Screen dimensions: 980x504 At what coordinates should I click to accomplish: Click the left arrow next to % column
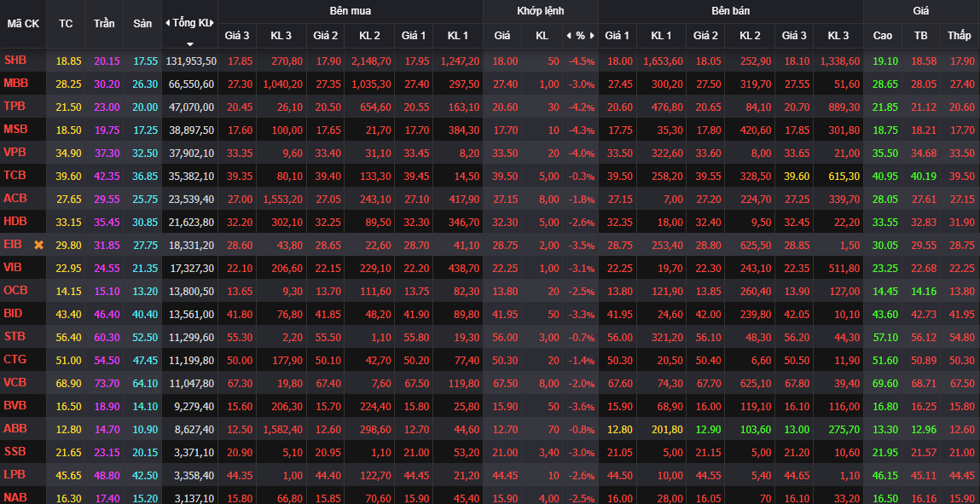[567, 36]
